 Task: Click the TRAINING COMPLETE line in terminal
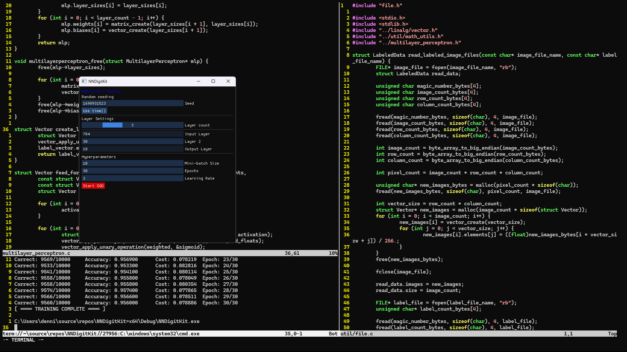(60, 309)
